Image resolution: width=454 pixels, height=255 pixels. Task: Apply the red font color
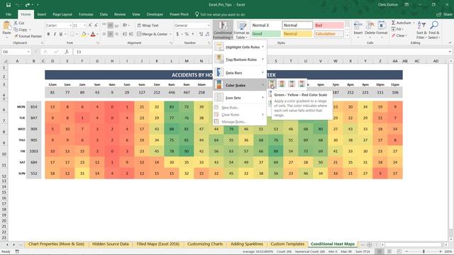click(x=93, y=34)
